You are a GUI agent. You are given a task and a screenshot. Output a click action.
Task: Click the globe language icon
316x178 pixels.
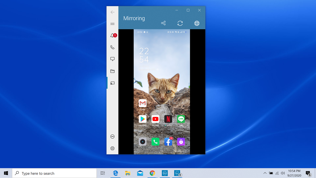click(x=197, y=23)
